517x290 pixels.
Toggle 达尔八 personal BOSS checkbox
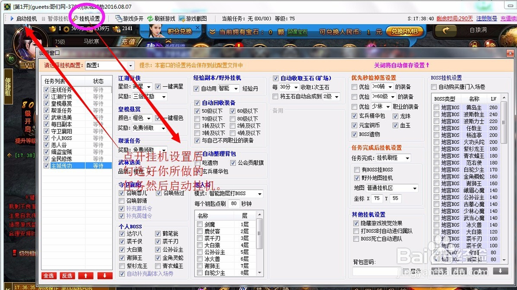(122, 234)
